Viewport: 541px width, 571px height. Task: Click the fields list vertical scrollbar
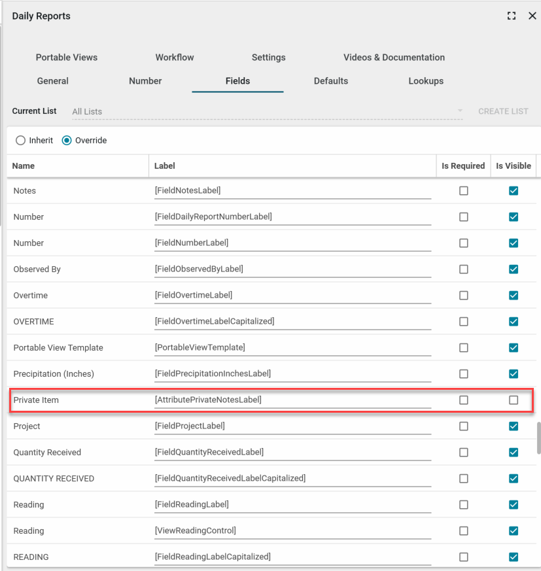point(538,438)
